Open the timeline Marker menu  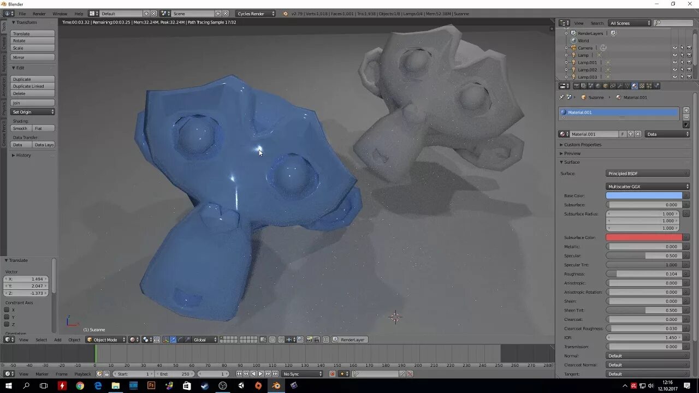42,374
